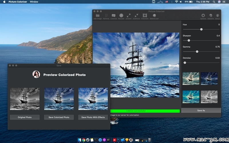Select the colorized photo thumbnail above Save Colorized Photo
Image resolution: width=229 pixels, height=143 pixels.
point(59,99)
